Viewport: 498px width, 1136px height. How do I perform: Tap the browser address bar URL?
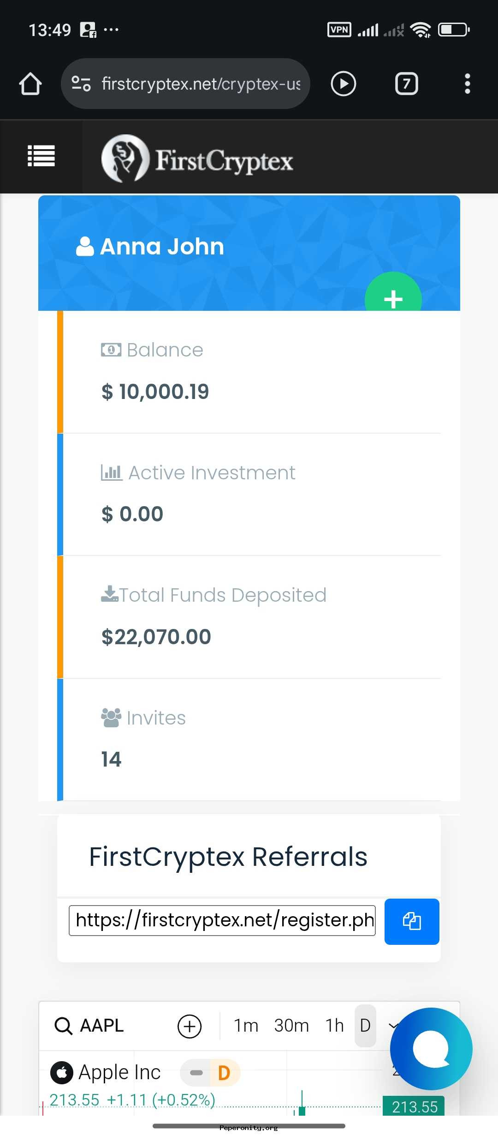pyautogui.click(x=201, y=84)
